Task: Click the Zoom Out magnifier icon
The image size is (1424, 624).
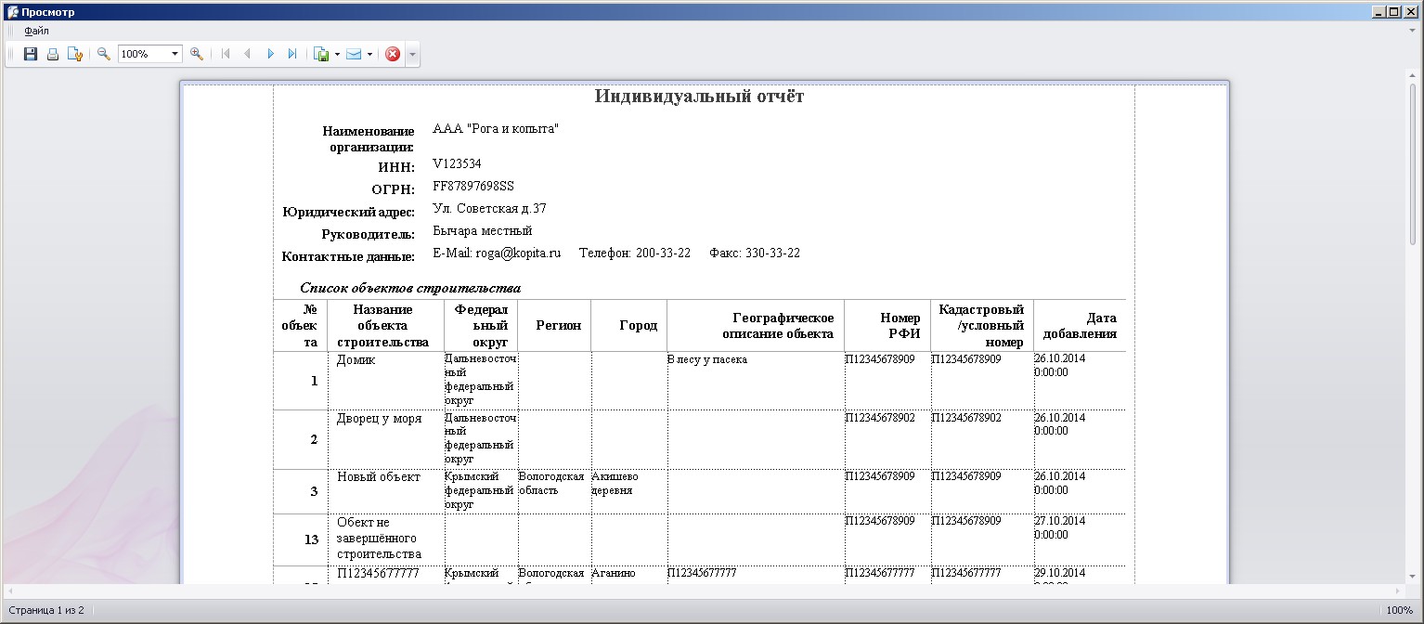Action: pos(104,54)
